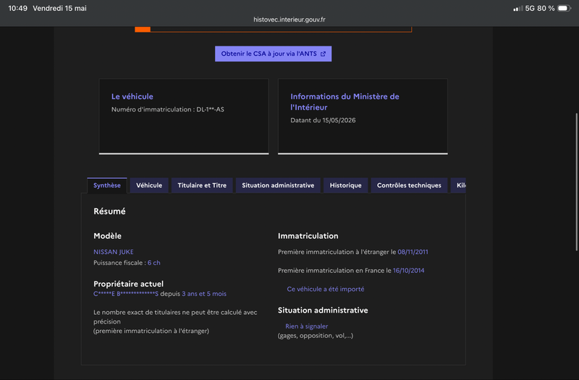Click the 'Rien à signaler' status

tap(306, 326)
